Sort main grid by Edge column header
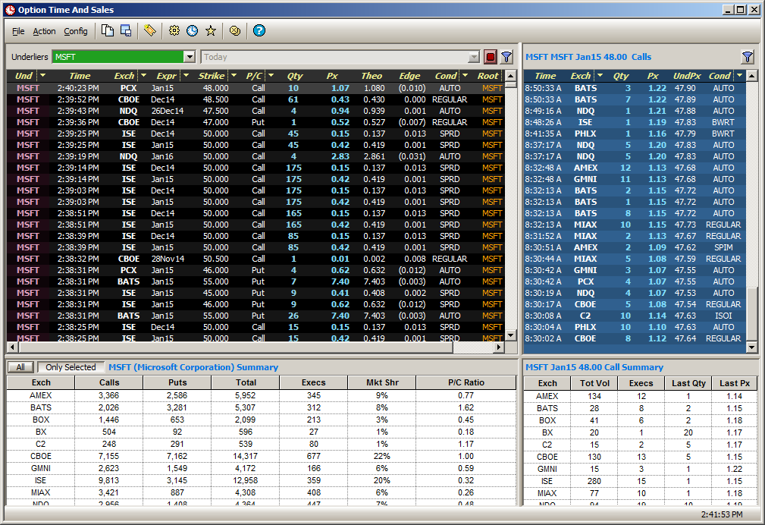The image size is (765, 525). pyautogui.click(x=409, y=76)
